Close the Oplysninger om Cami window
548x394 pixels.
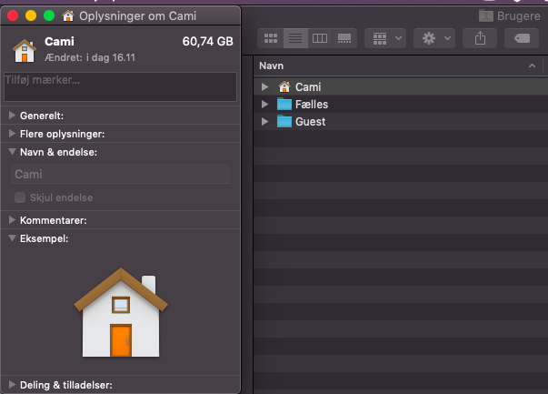point(13,15)
